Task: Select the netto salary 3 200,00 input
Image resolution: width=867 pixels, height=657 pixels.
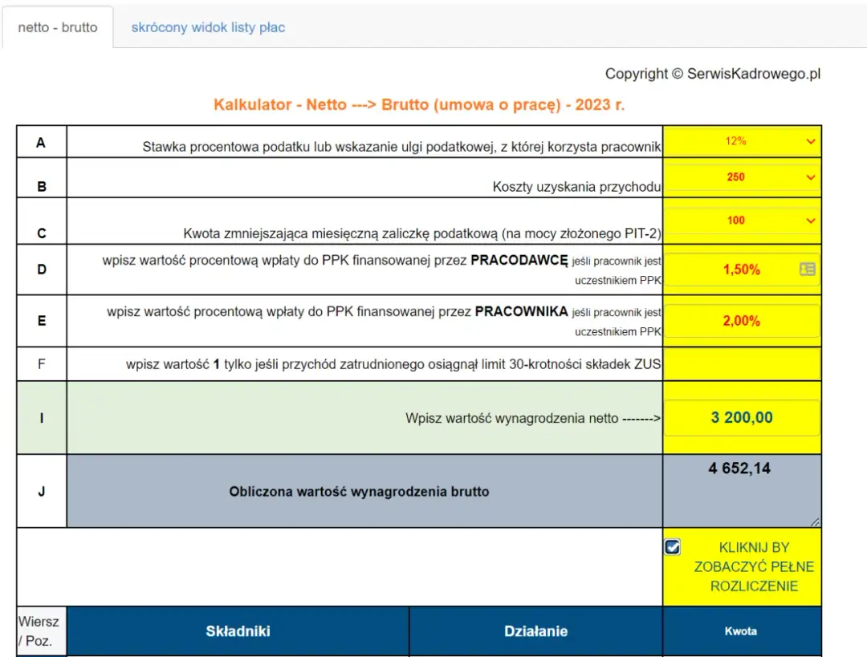Action: pyautogui.click(x=741, y=418)
